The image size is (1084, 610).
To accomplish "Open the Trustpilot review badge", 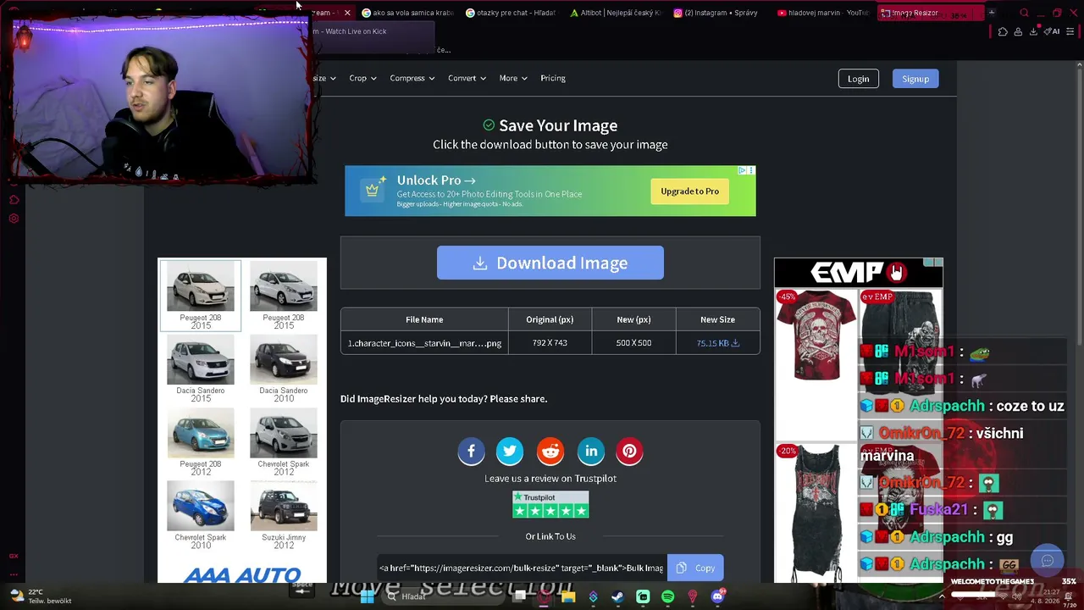I will click(550, 505).
